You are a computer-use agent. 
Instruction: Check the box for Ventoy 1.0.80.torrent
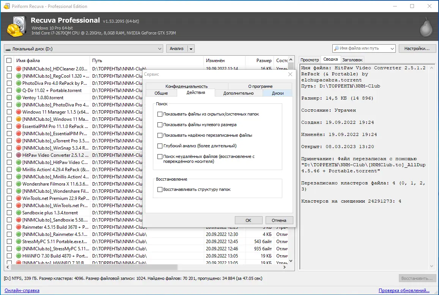[x=9, y=97]
